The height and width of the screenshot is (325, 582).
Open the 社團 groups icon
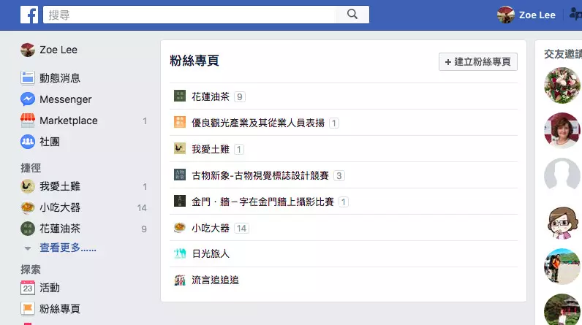(x=28, y=142)
